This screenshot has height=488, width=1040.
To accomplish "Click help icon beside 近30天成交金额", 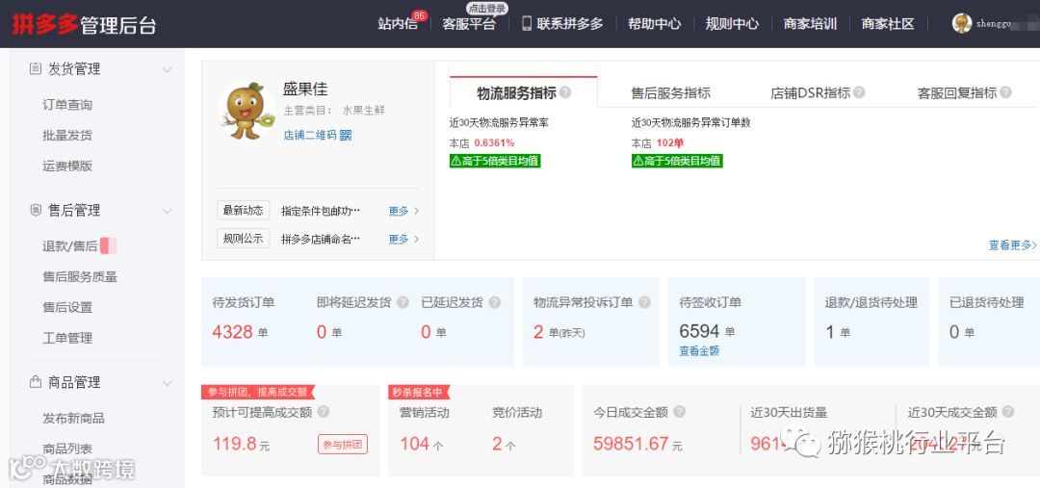I will pyautogui.click(x=1008, y=412).
